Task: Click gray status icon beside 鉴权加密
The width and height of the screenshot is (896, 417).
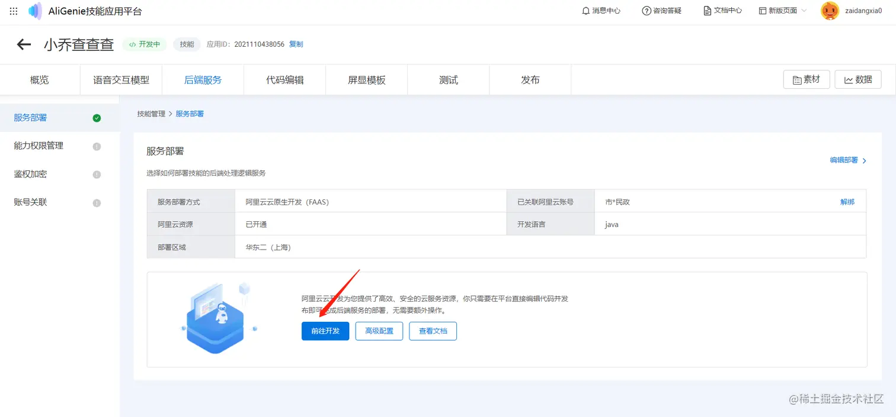Action: (97, 174)
